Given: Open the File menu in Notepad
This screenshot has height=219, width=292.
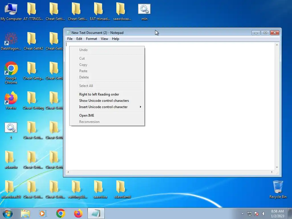Looking at the screenshot, I should (70, 39).
